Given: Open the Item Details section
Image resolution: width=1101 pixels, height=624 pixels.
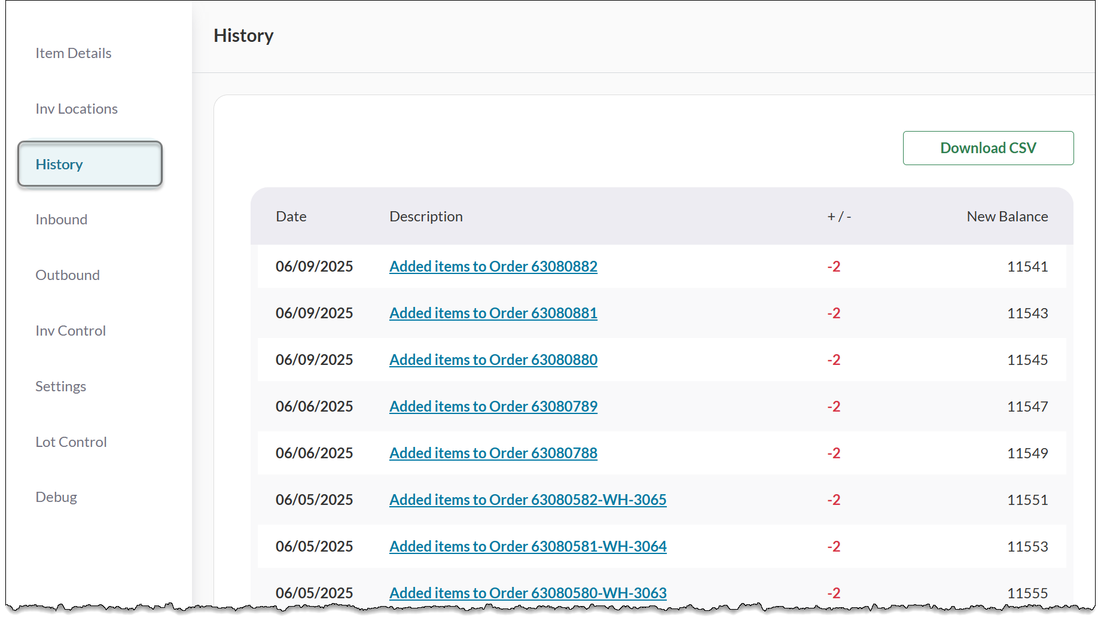Looking at the screenshot, I should pos(73,53).
